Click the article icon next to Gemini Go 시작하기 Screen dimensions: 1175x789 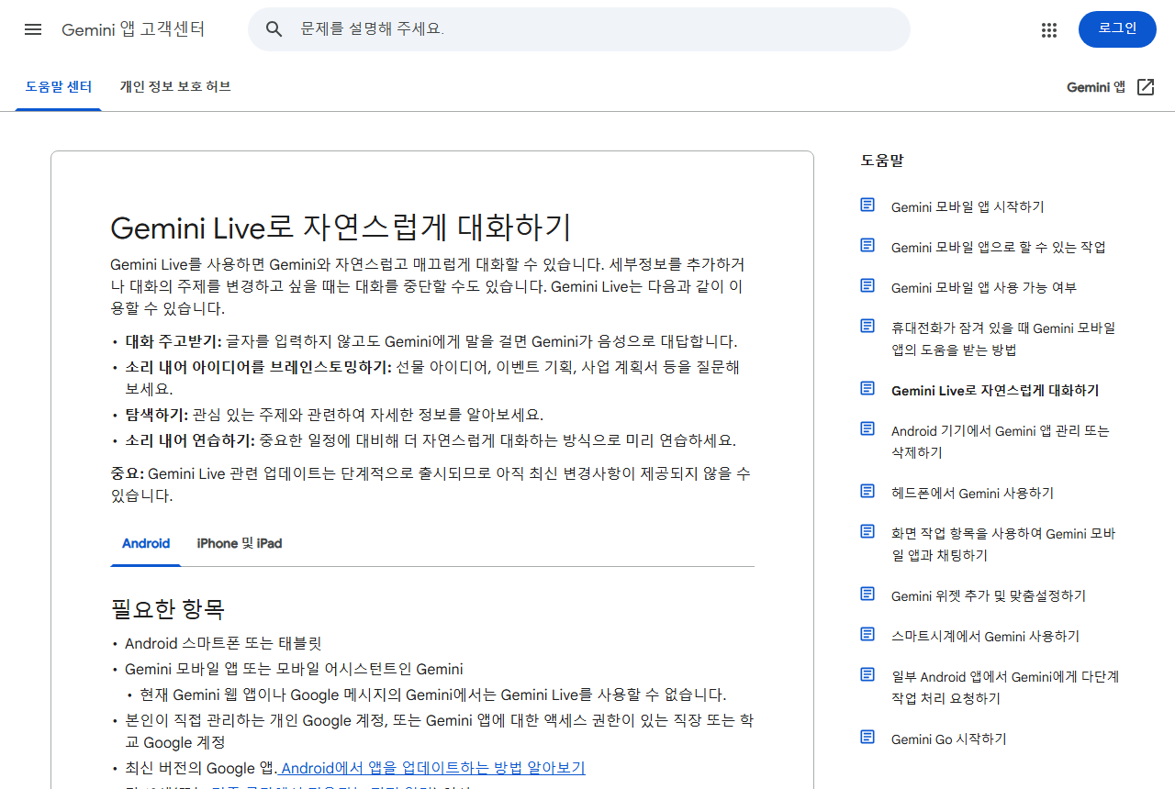coord(867,737)
